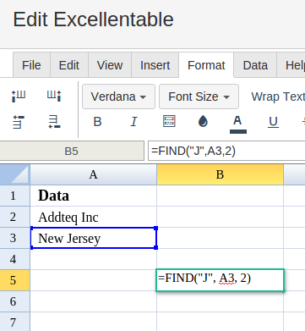
Task: Pick the text color swatch under A
Action: click(x=238, y=131)
